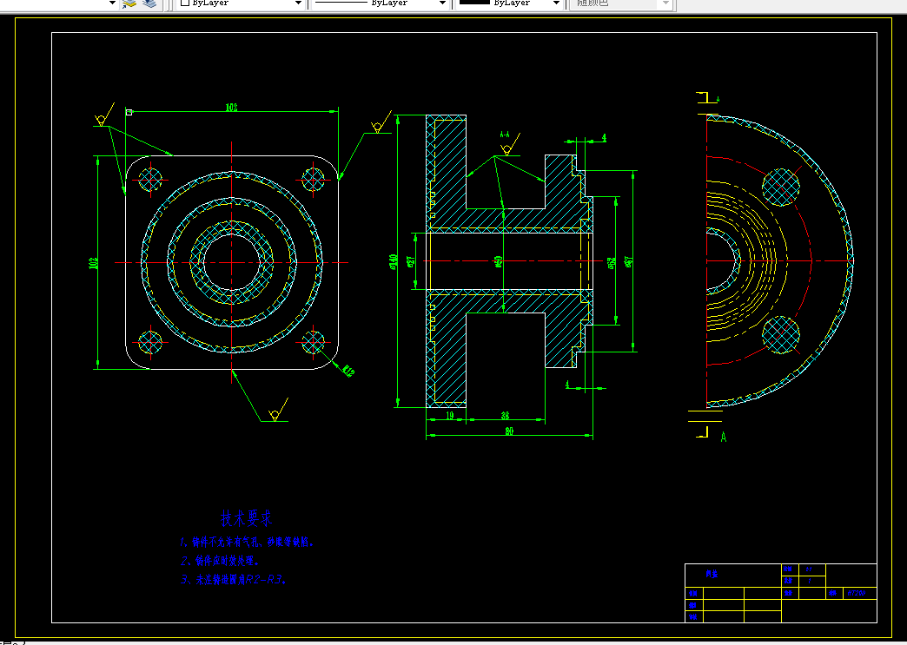The height and width of the screenshot is (645, 907).
Task: Select the ø87 diameter dimension text
Action: (x=629, y=262)
